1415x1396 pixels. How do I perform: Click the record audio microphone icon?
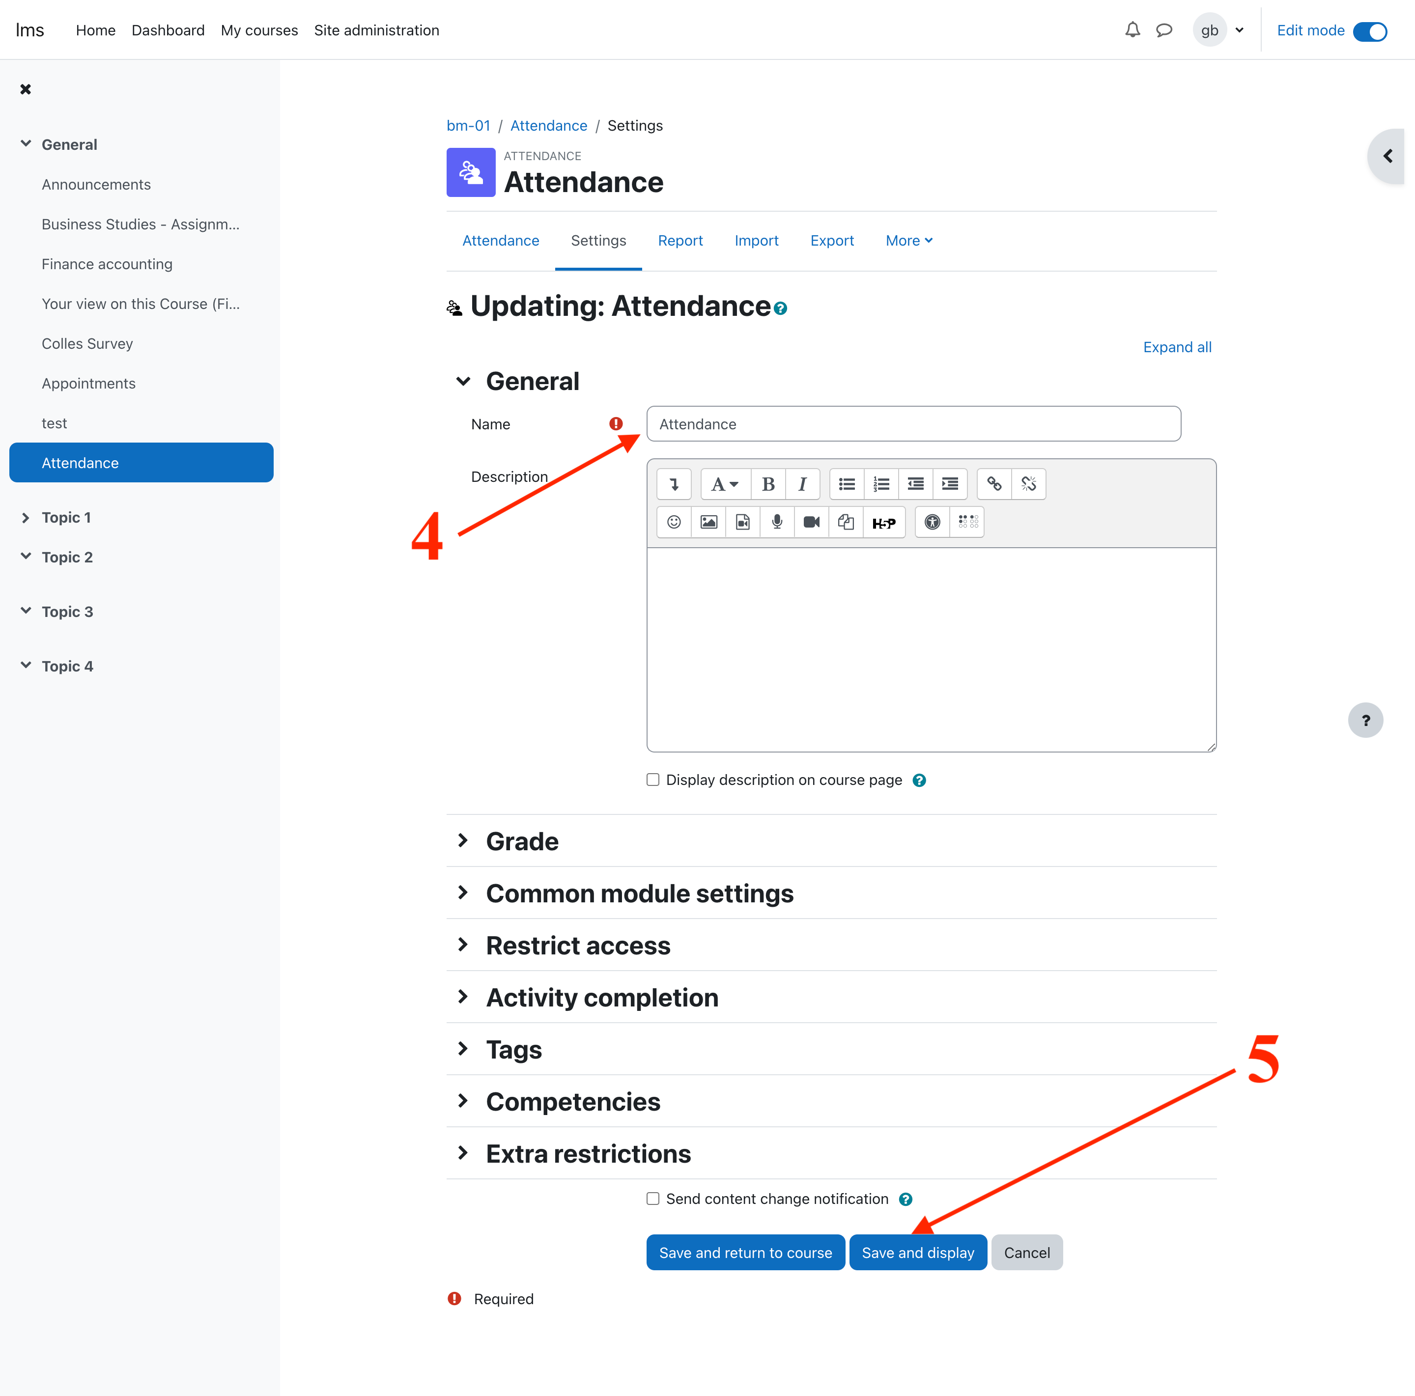777,522
